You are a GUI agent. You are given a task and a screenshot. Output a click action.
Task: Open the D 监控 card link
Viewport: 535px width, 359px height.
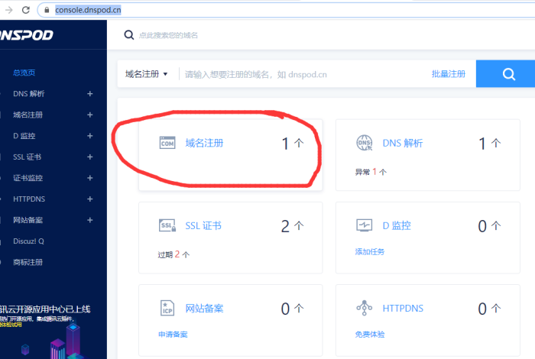pyautogui.click(x=397, y=225)
